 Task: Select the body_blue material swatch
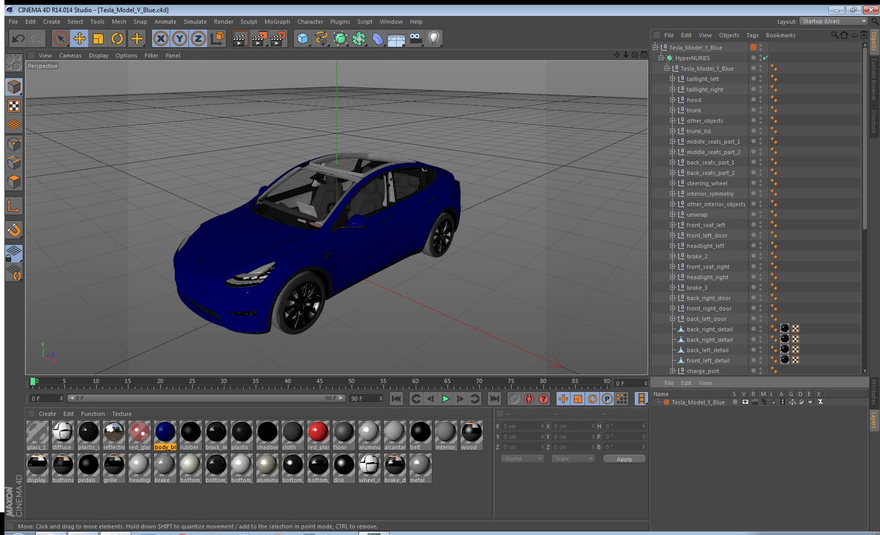[165, 436]
